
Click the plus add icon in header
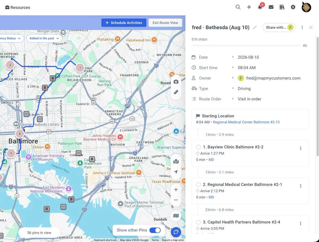pyautogui.click(x=249, y=7)
